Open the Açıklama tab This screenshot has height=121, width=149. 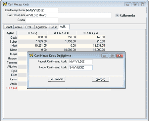coord(41,27)
